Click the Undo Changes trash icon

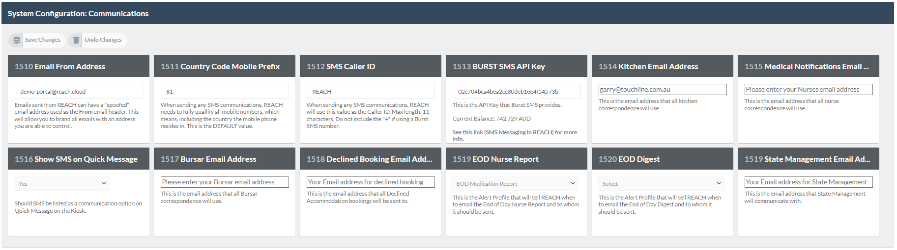pos(76,40)
